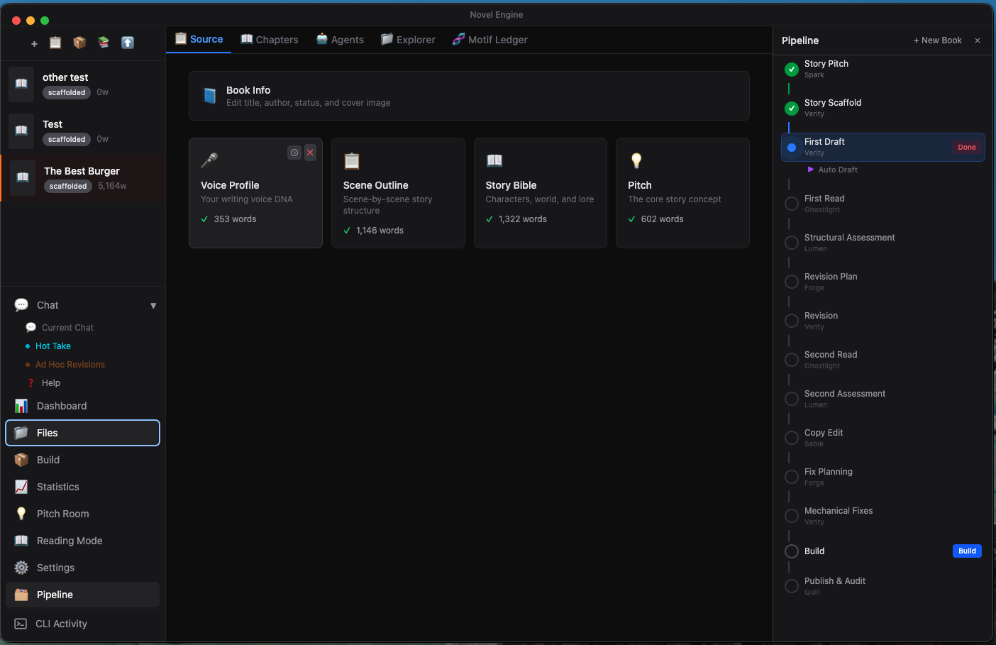Click the plus icon above the book list
The width and height of the screenshot is (996, 645).
click(34, 43)
